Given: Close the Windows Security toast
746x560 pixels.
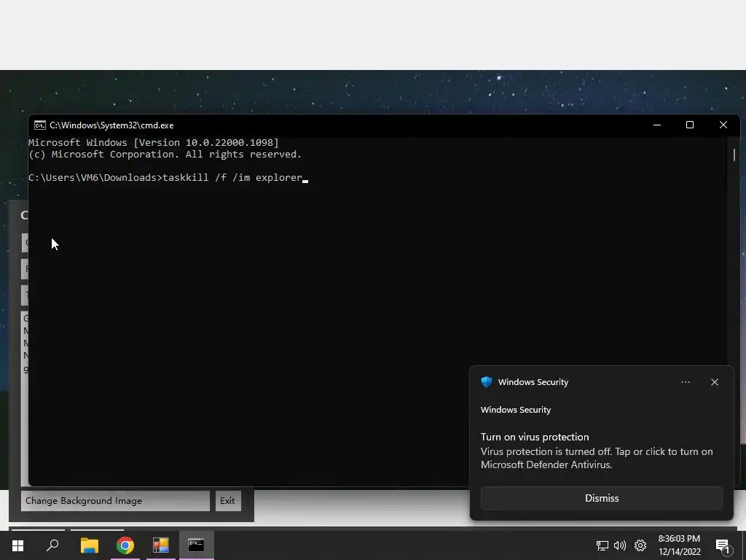Looking at the screenshot, I should click(x=714, y=382).
